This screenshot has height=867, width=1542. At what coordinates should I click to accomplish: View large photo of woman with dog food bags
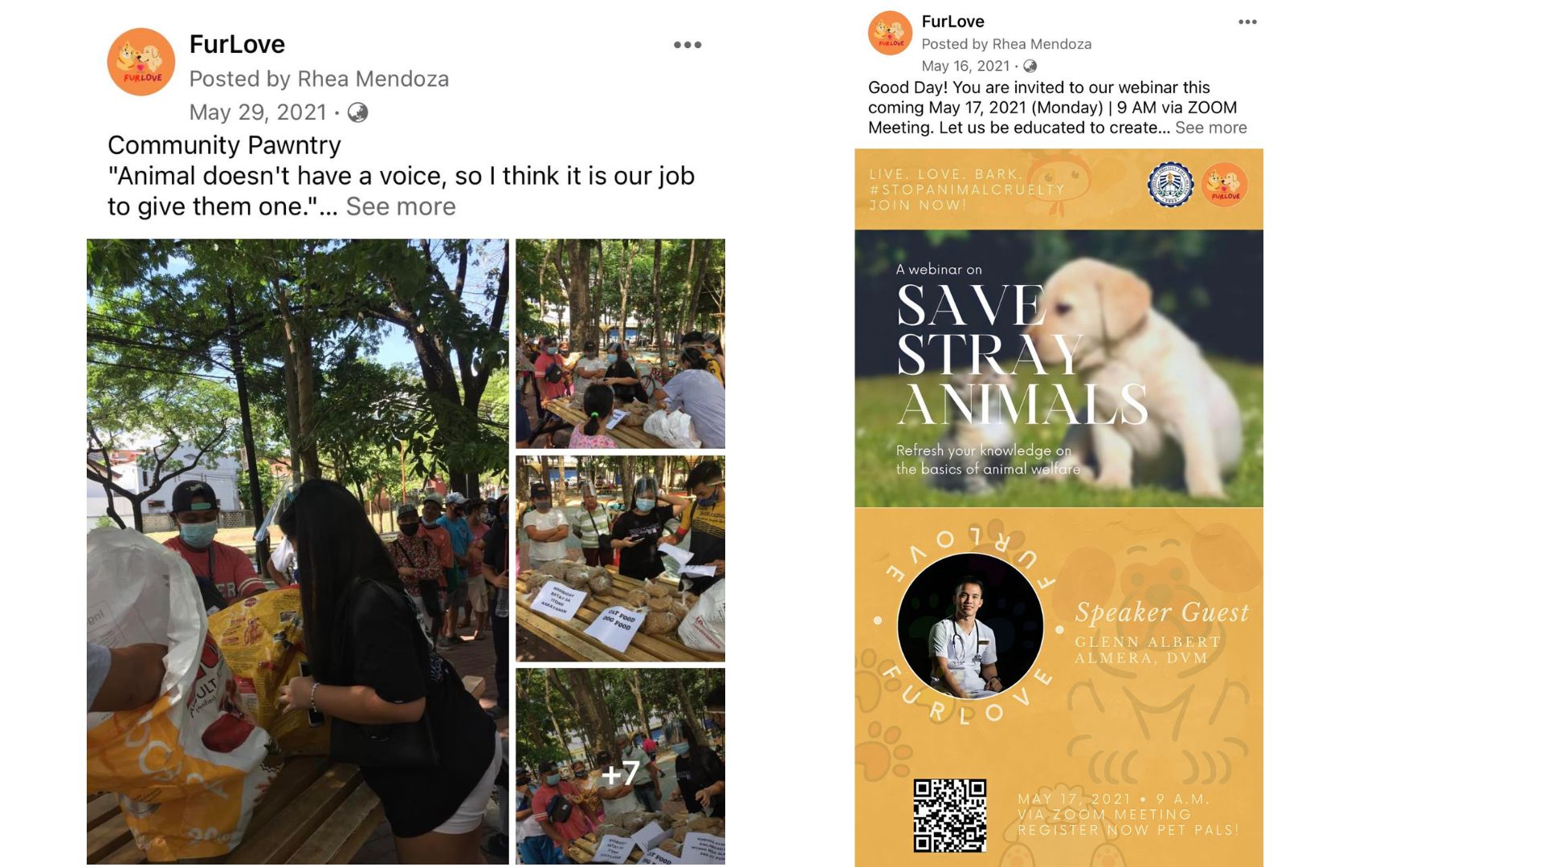click(297, 552)
